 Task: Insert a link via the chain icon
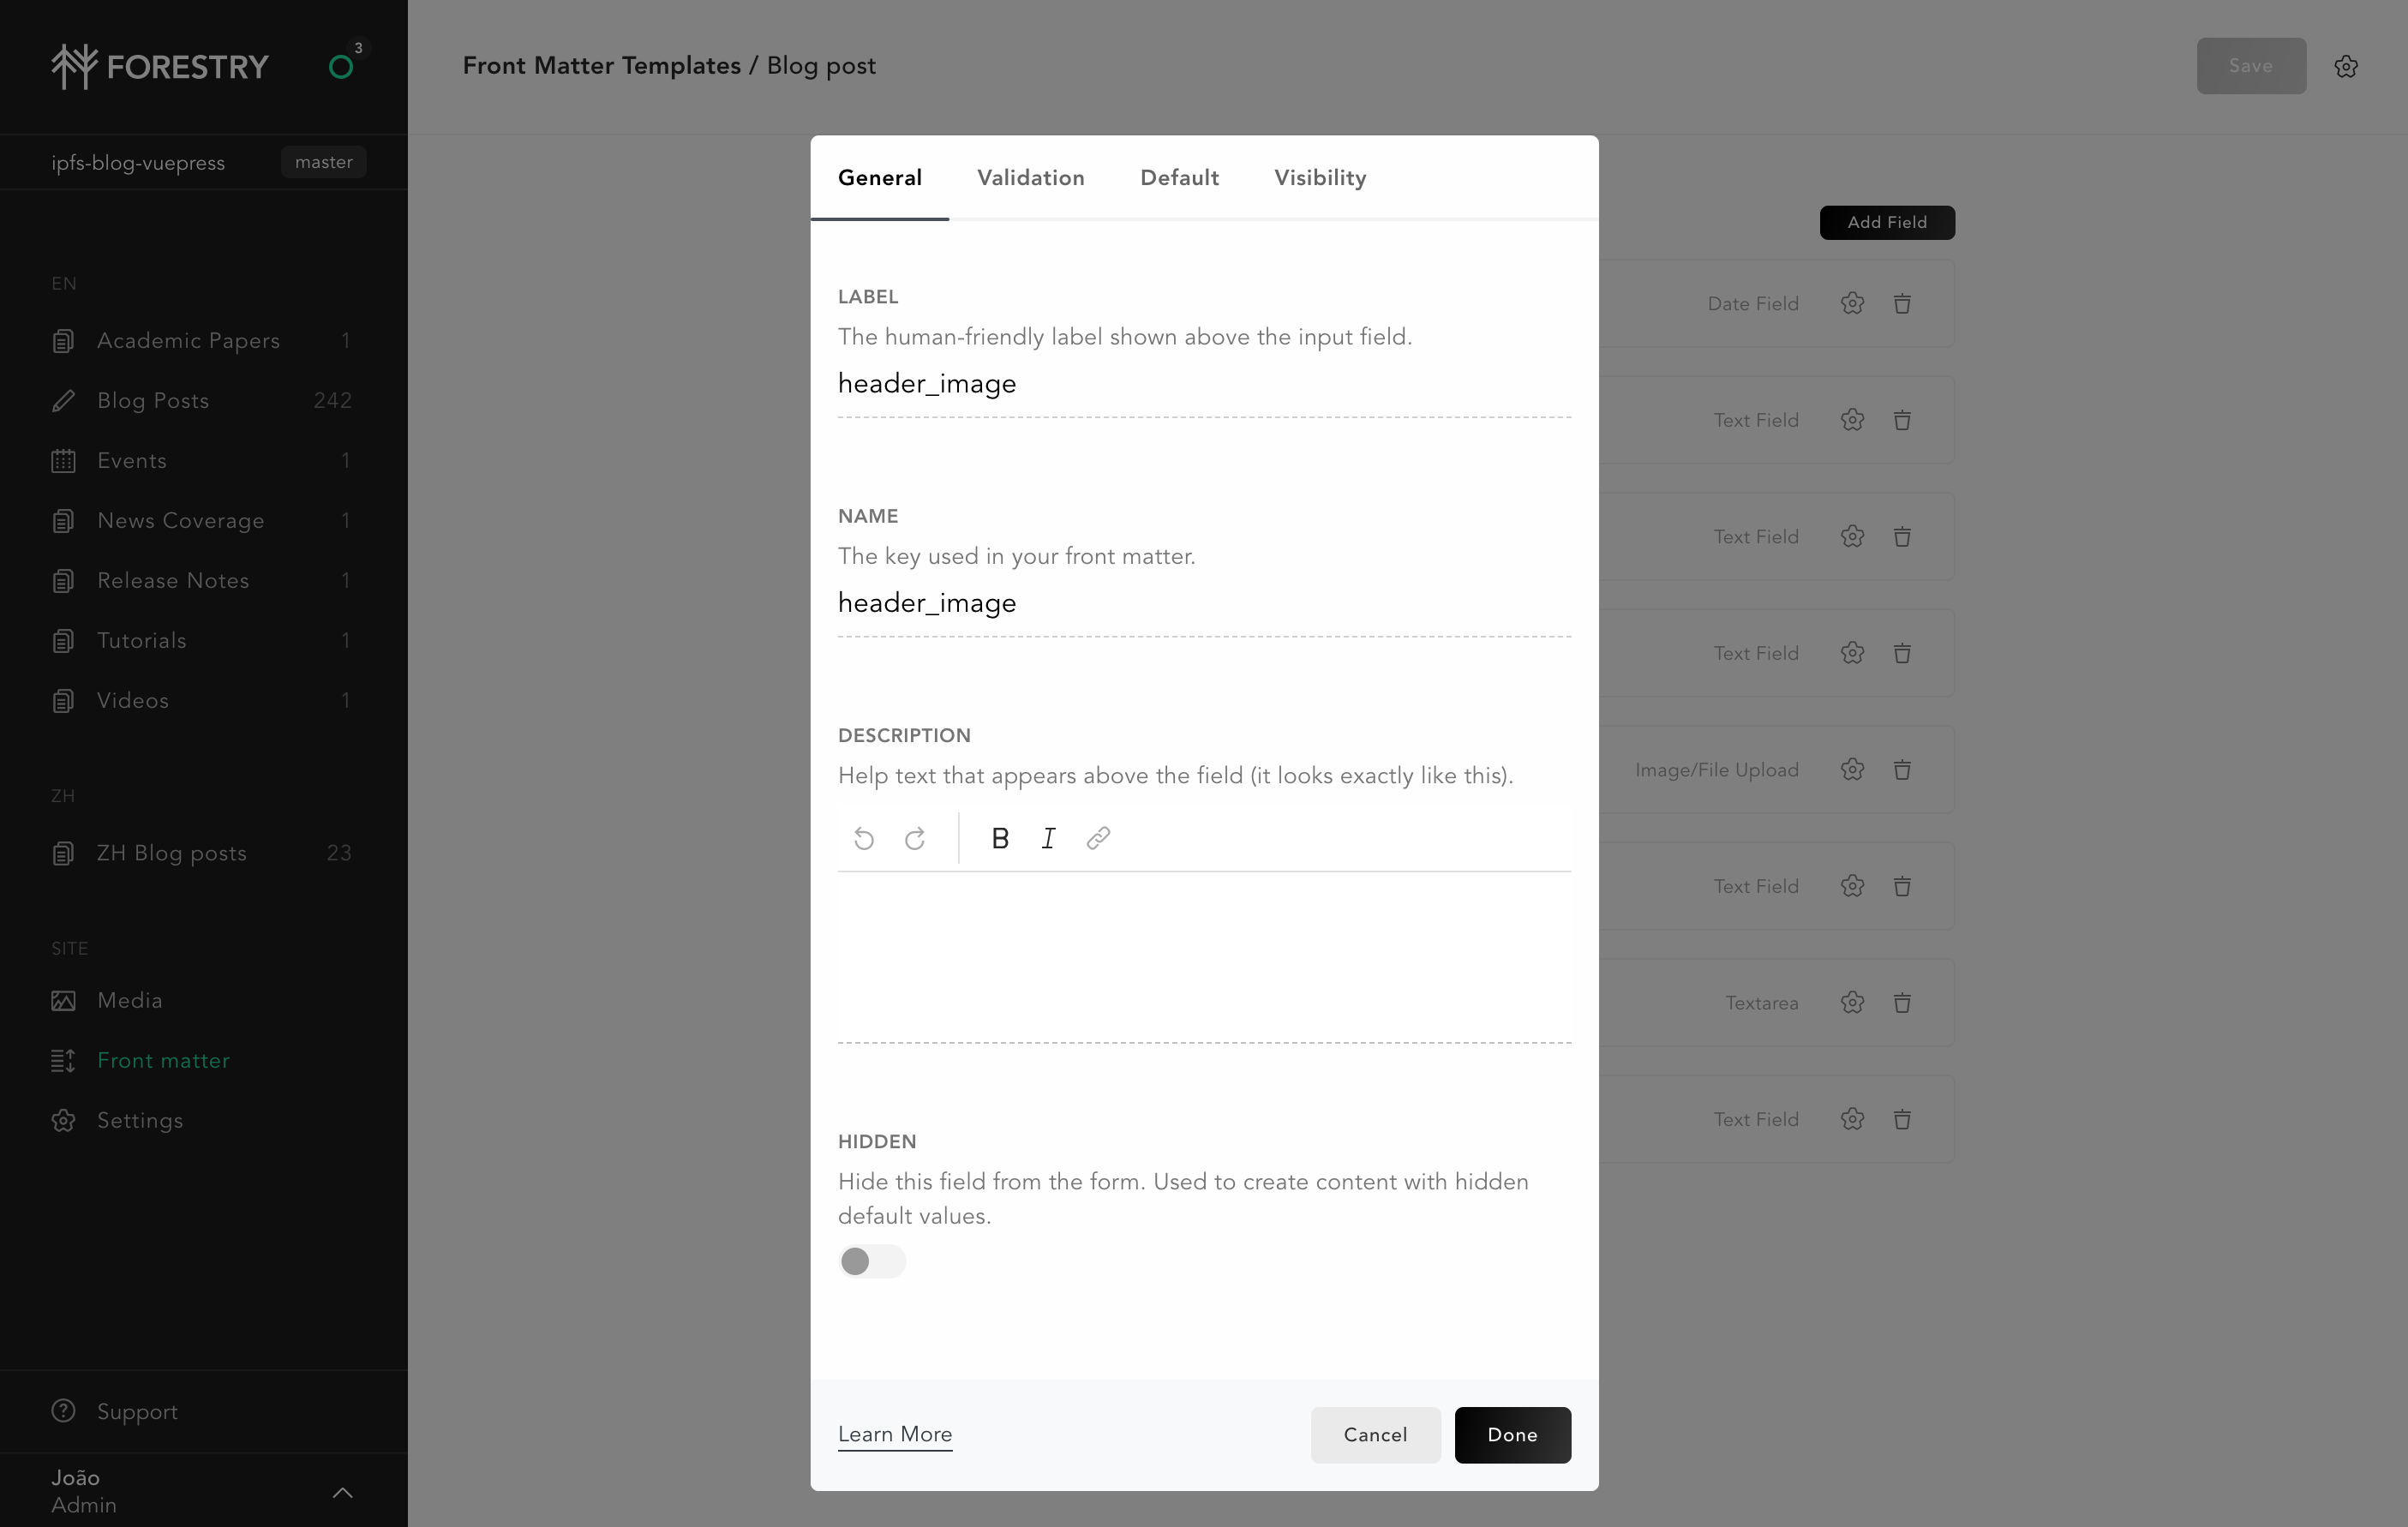[1098, 838]
